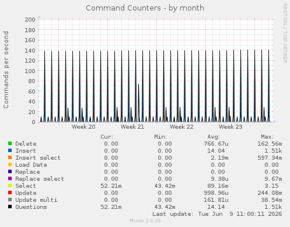Screen dimensions: 290x227
Task: Click Update average value 998.96u
Action: [x=216, y=193]
